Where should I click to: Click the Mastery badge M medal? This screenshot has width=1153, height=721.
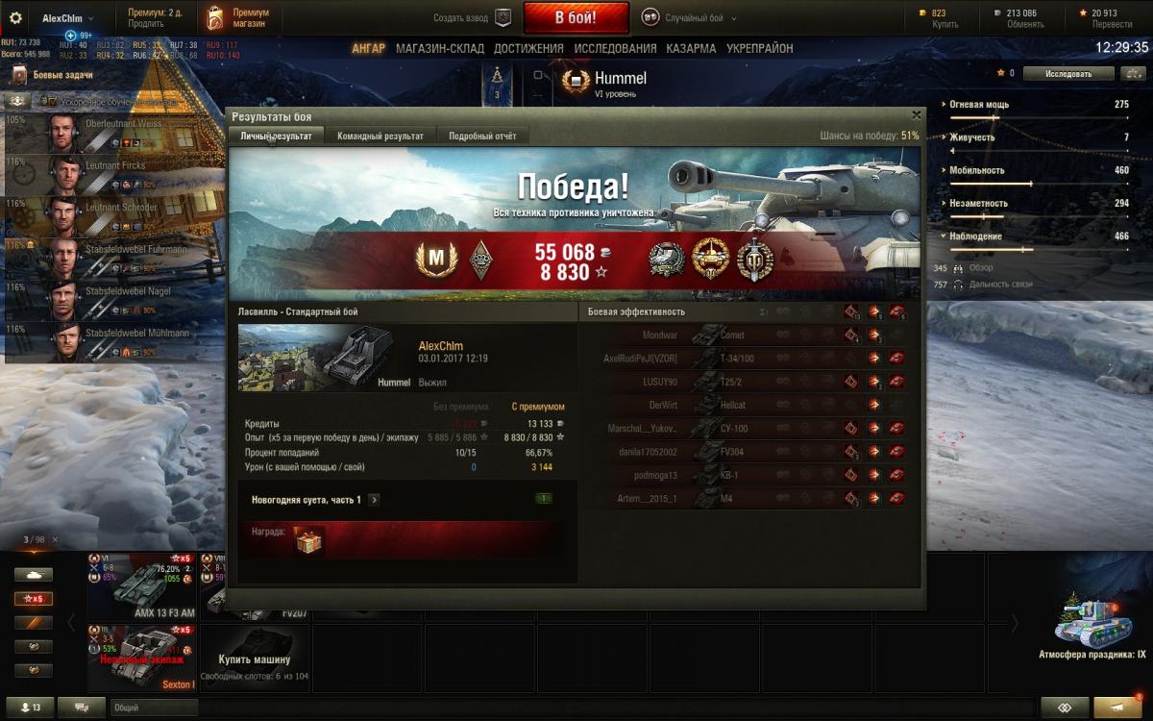point(434,259)
